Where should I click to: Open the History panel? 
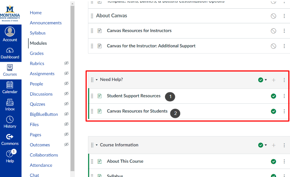tap(10, 122)
